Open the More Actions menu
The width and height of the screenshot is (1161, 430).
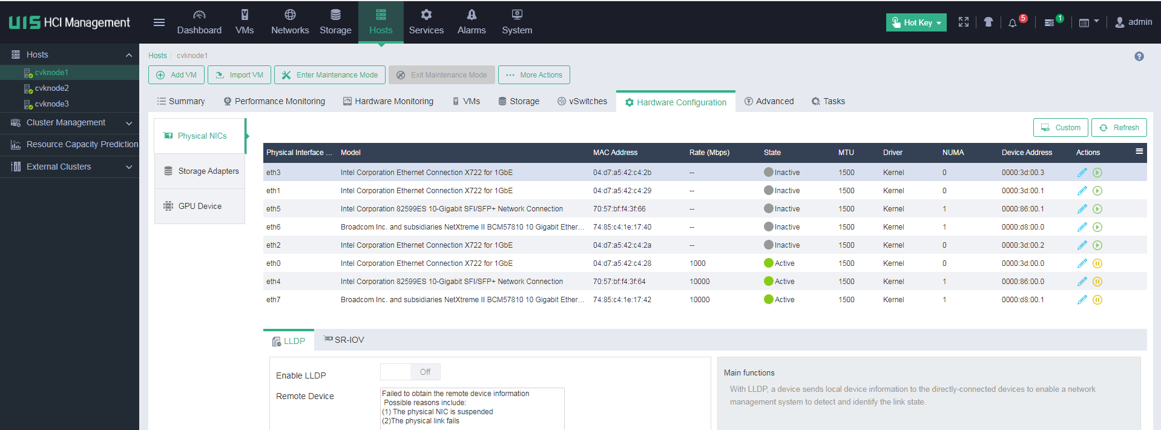[x=534, y=75]
